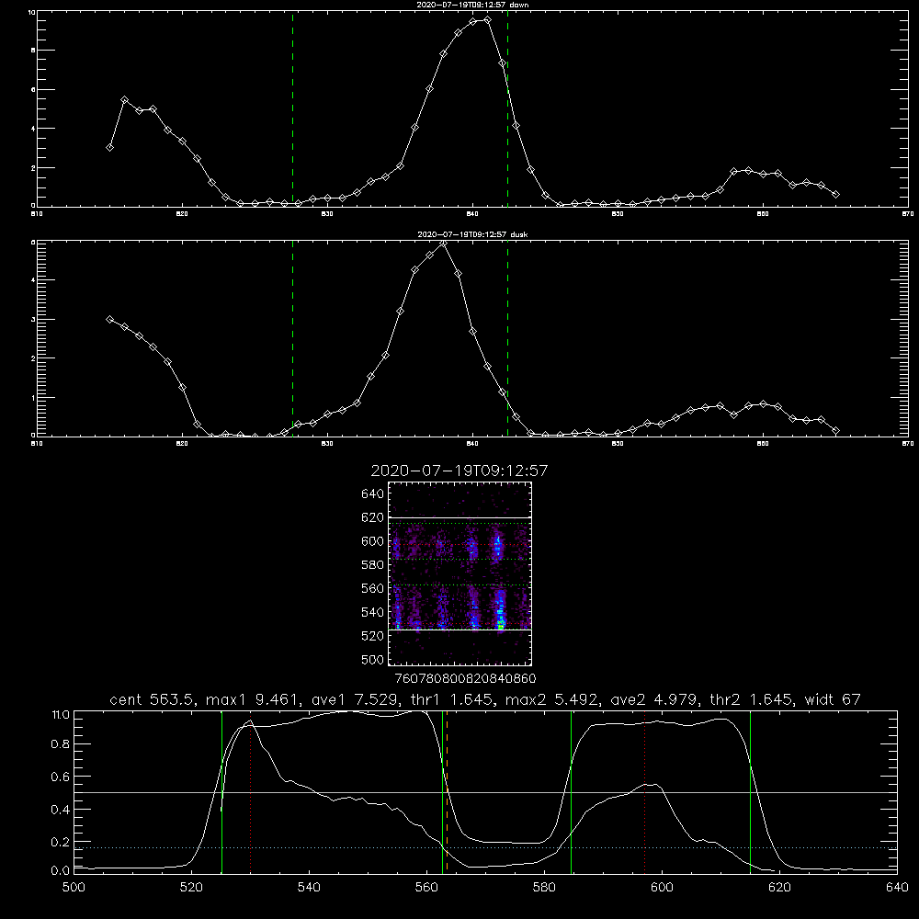Click x-axis label 600 on bottom plot

[662, 888]
